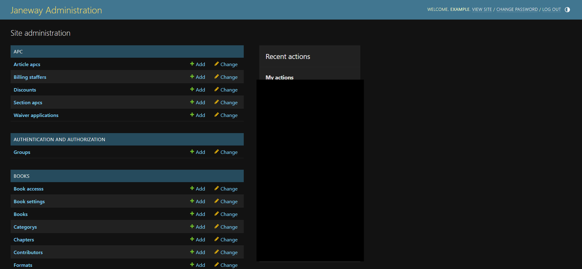This screenshot has height=269, width=582.
Task: Open the Contributors model list
Action: 28,252
